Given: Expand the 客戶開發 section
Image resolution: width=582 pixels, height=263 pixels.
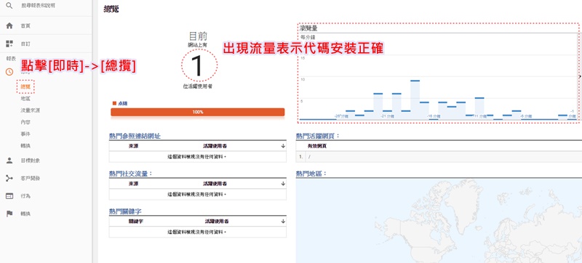Looking at the screenshot, I should click(31, 178).
